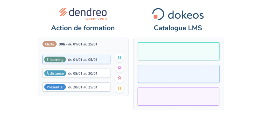Click the 'du 01/01 au 05/01' date text
This screenshot has width=262, height=123.
pos(83,60)
